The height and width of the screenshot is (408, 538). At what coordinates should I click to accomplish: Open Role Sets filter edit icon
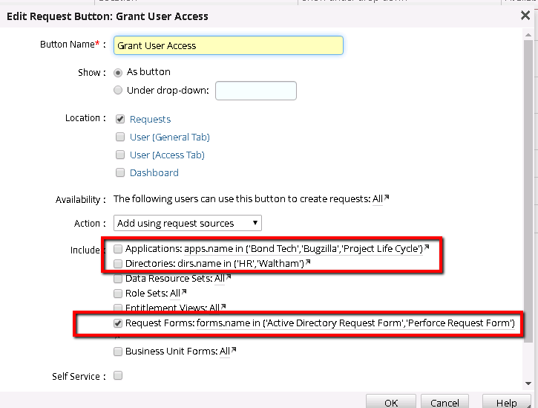coord(183,293)
